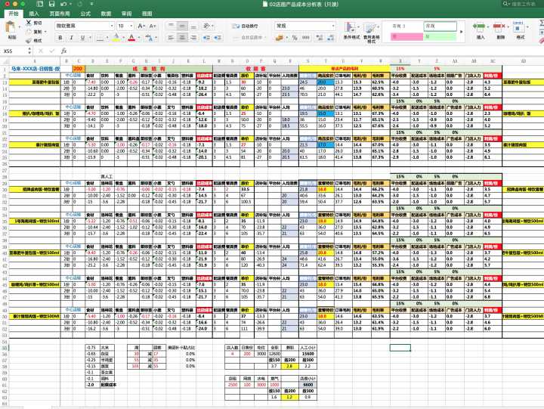Apply comma style number icon

(x=306, y=38)
